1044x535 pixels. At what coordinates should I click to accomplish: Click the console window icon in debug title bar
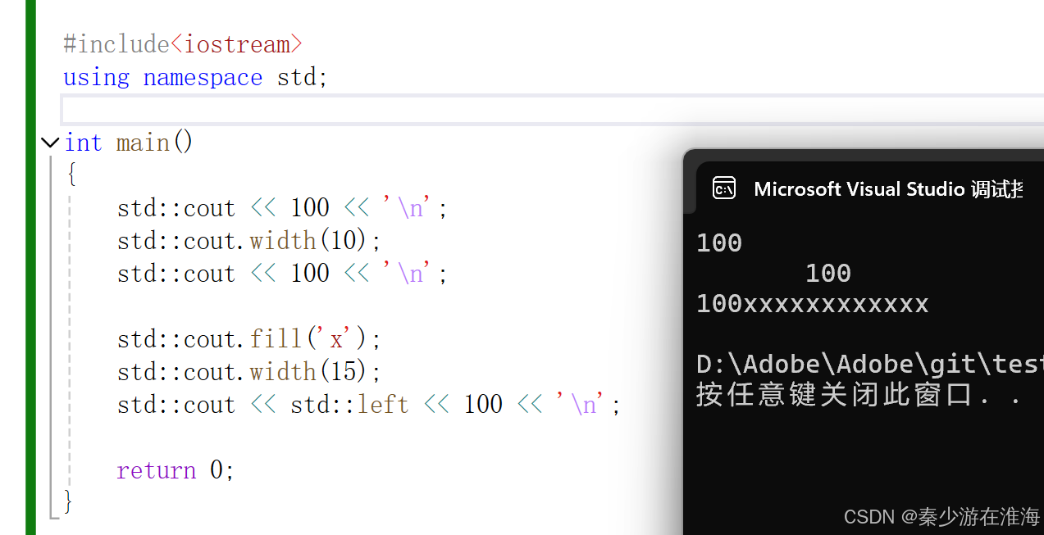723,189
